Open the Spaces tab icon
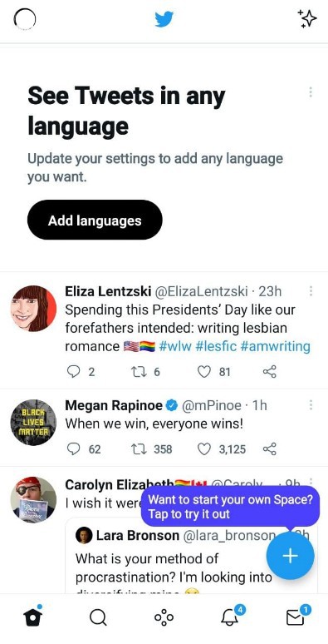 (x=164, y=617)
